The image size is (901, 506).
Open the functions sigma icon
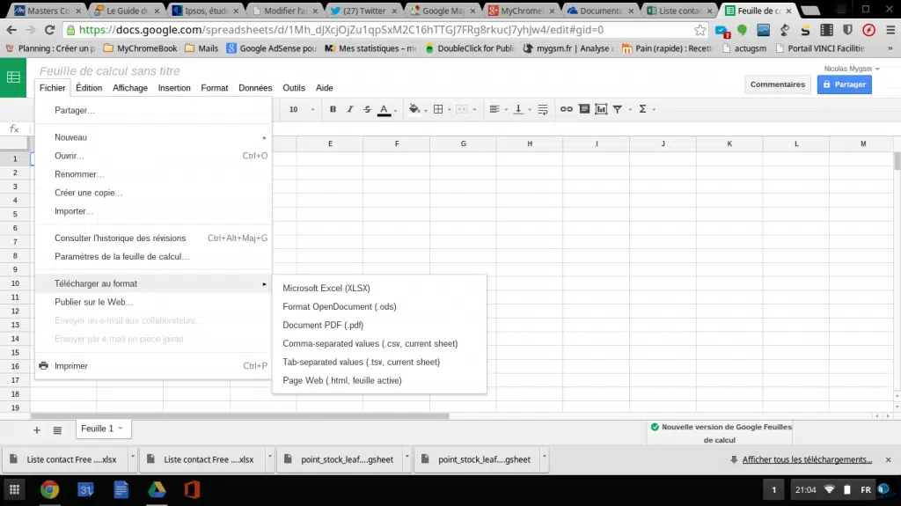[642, 109]
